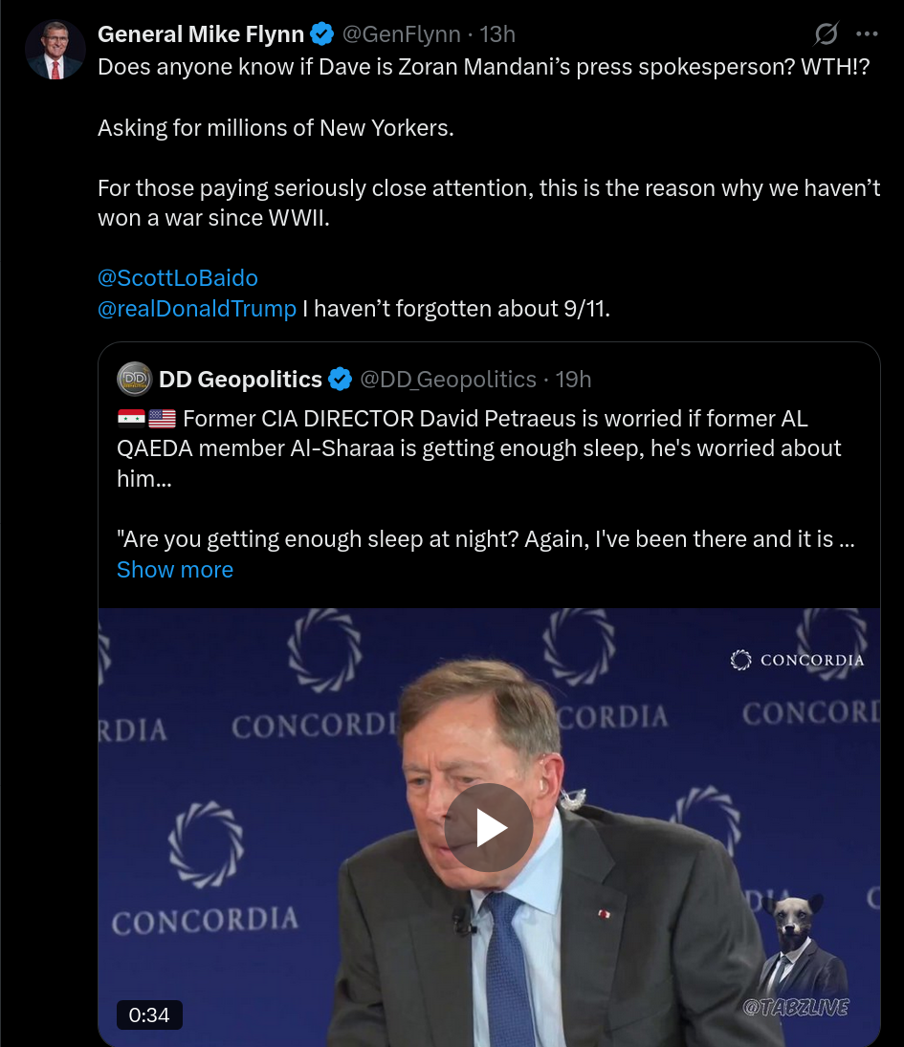904x1047 pixels.
Task: Click the 0:34 video duration label
Action: coord(149,1014)
